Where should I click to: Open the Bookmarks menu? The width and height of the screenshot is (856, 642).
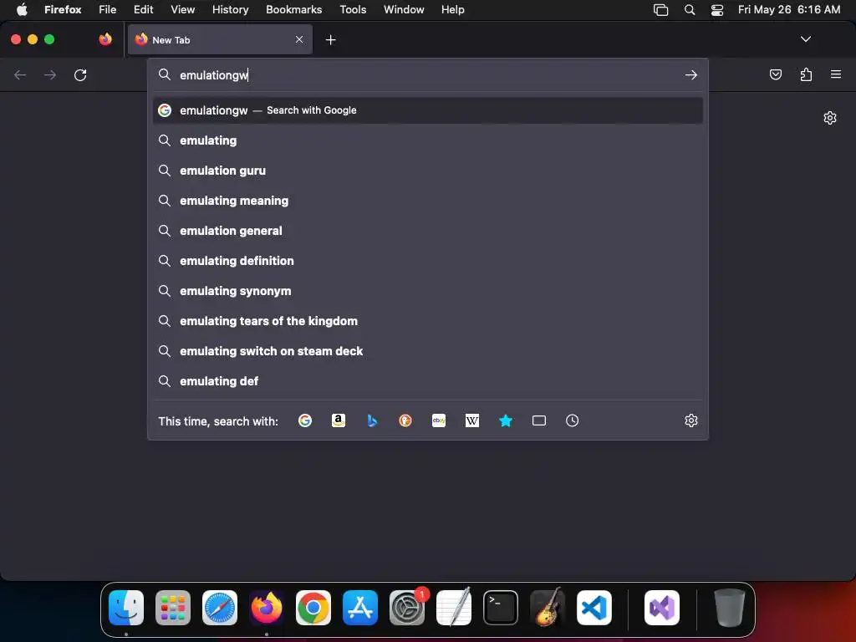[293, 9]
